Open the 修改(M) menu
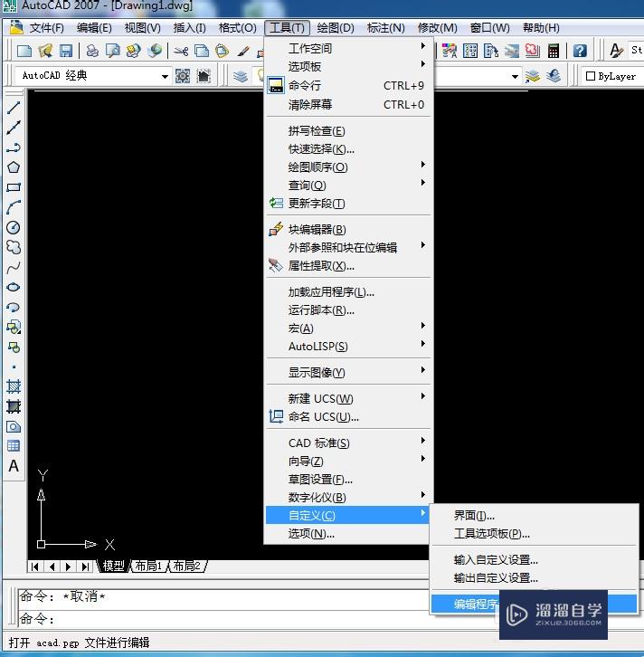This screenshot has width=644, height=657. pyautogui.click(x=437, y=28)
